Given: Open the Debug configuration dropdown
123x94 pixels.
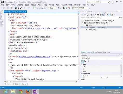Looking at the screenshot, I should click(55, 8).
